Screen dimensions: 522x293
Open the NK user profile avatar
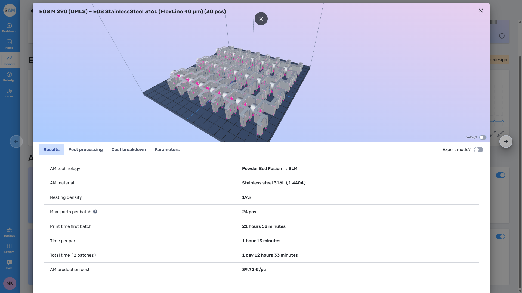point(10,283)
